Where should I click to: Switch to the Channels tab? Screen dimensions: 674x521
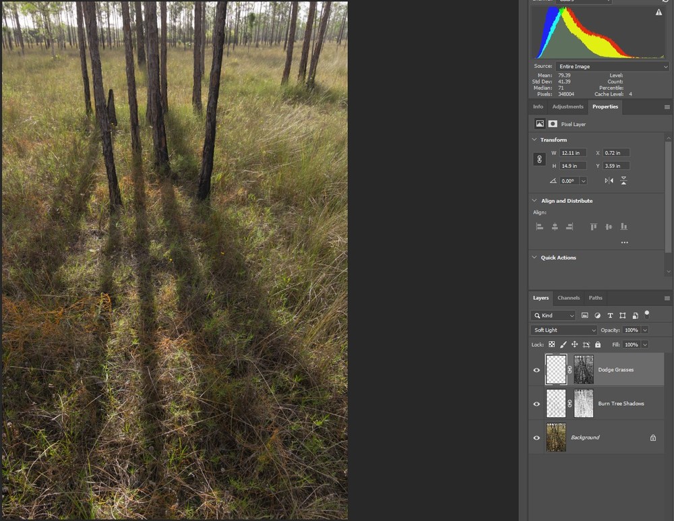click(569, 298)
